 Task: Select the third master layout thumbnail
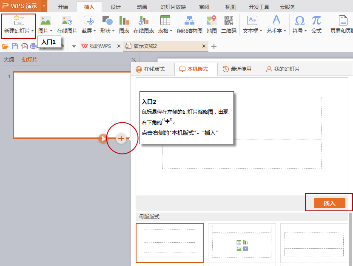pyautogui.click(x=314, y=243)
